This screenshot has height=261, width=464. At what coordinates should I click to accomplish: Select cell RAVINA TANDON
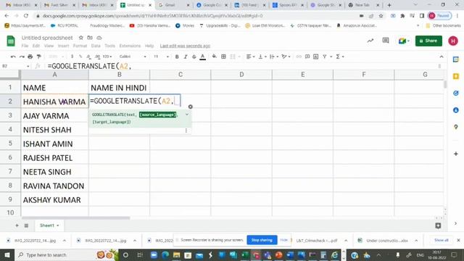[x=55, y=186]
